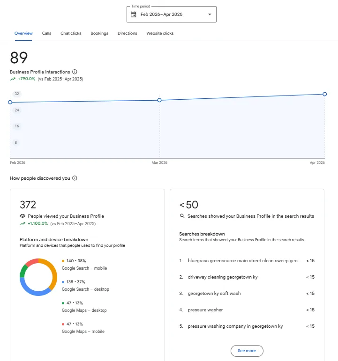Switch to the Overview tab
This screenshot has width=338, height=361.
[23, 33]
